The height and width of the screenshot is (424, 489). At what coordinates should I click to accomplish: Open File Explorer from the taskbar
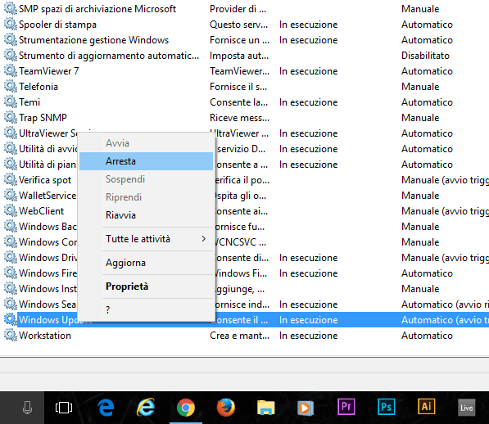tap(265, 408)
